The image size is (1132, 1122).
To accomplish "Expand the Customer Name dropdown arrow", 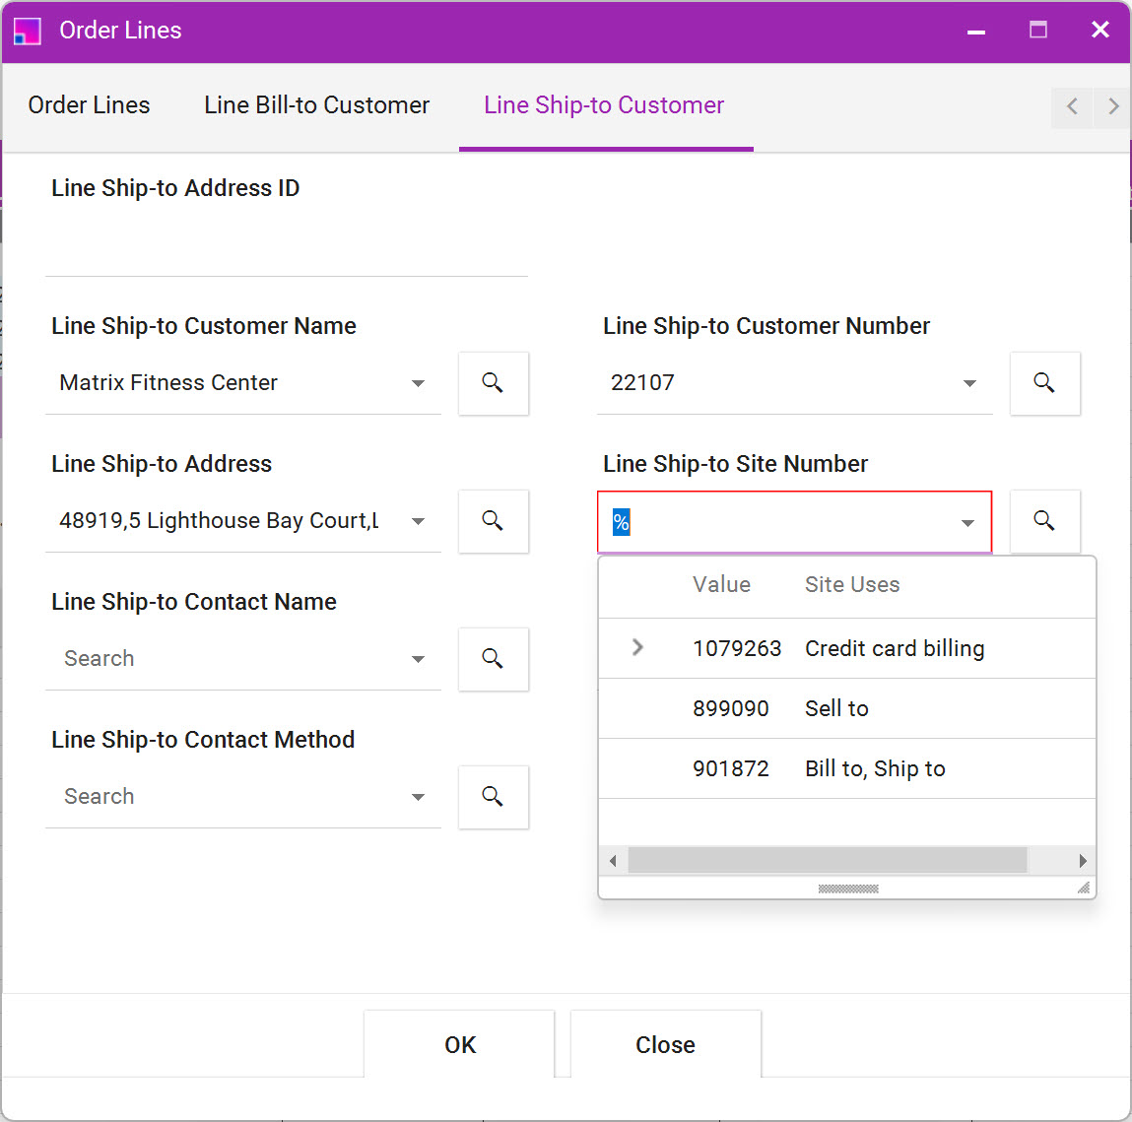I will tap(418, 383).
